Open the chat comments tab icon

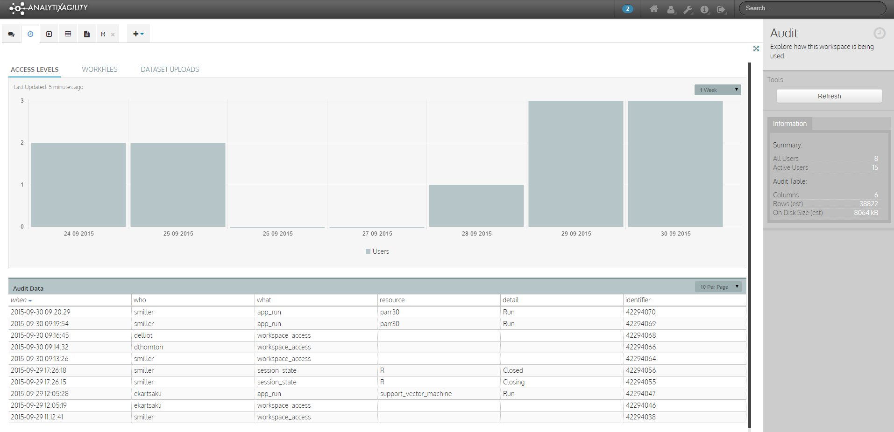11,34
